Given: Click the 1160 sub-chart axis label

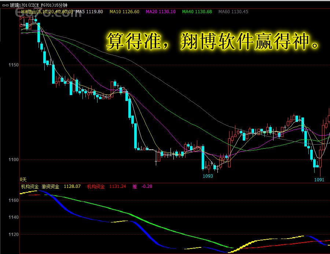Looking at the screenshot, I should (14, 200).
